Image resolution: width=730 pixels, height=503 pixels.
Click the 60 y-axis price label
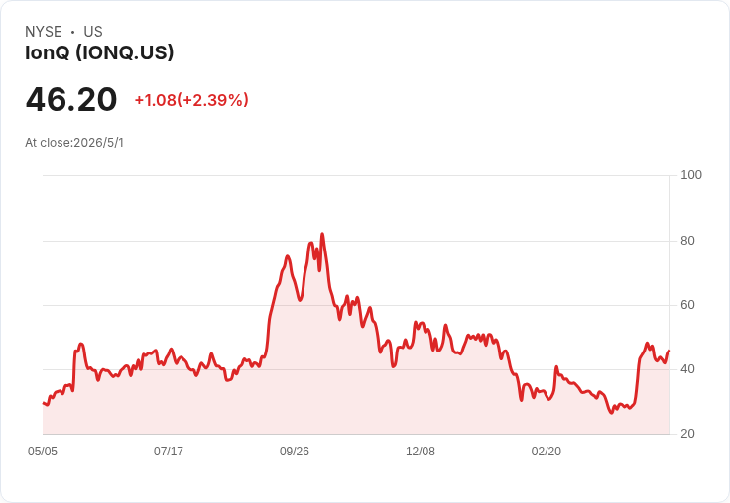(x=687, y=305)
